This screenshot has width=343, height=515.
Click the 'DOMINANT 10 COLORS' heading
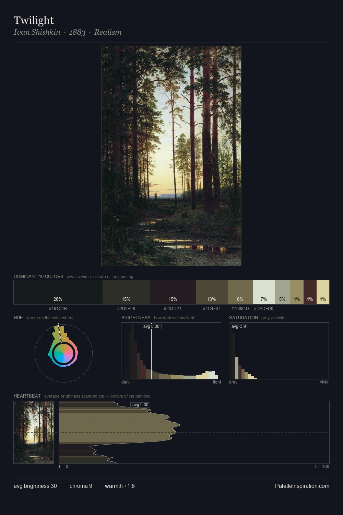pos(38,276)
